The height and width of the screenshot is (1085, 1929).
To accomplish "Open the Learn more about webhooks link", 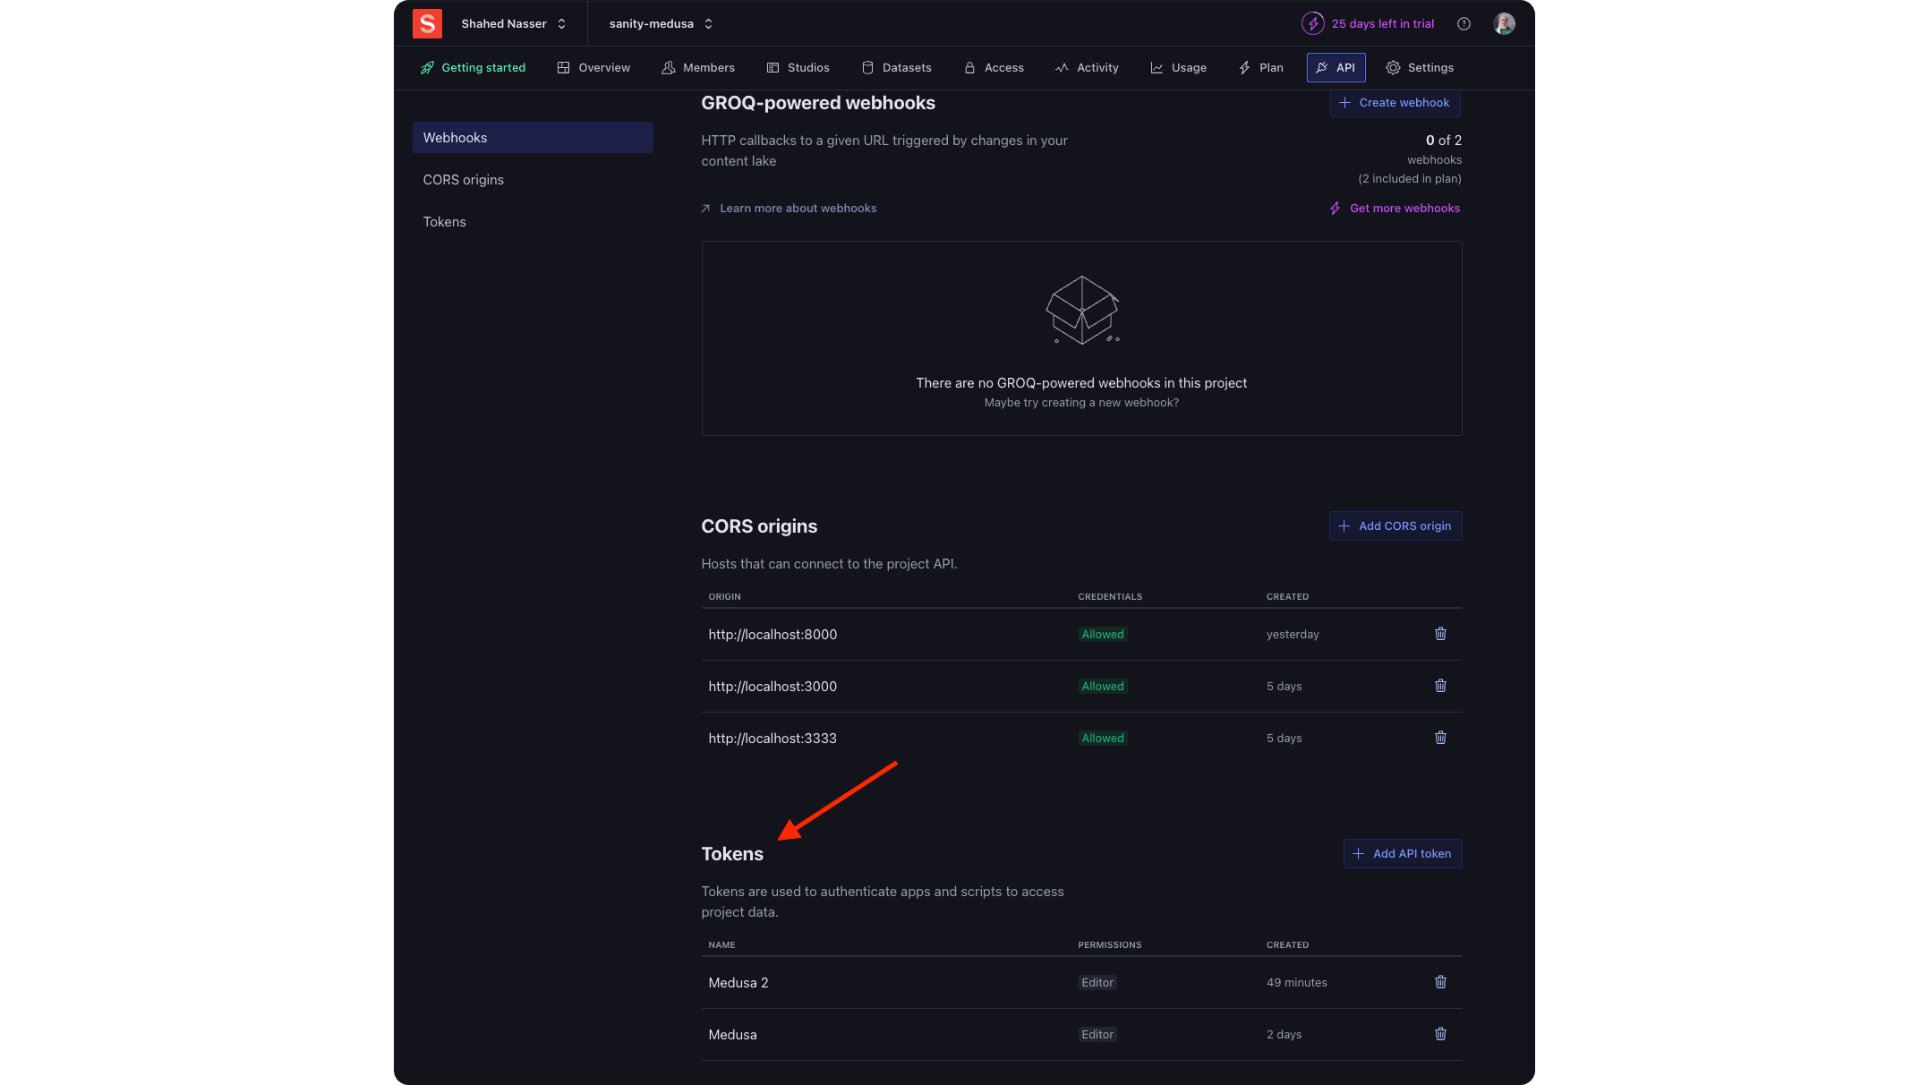I will click(798, 208).
